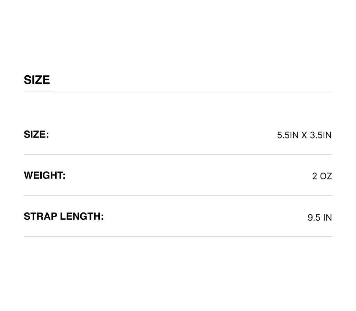Click the divider line below the WEIGHT: row
This screenshot has height=311, width=356.
tap(178, 196)
